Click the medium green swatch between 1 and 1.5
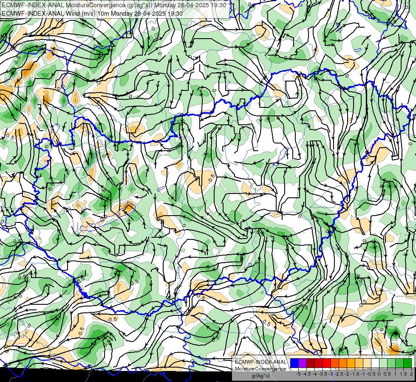416x382 pixels. (399, 363)
